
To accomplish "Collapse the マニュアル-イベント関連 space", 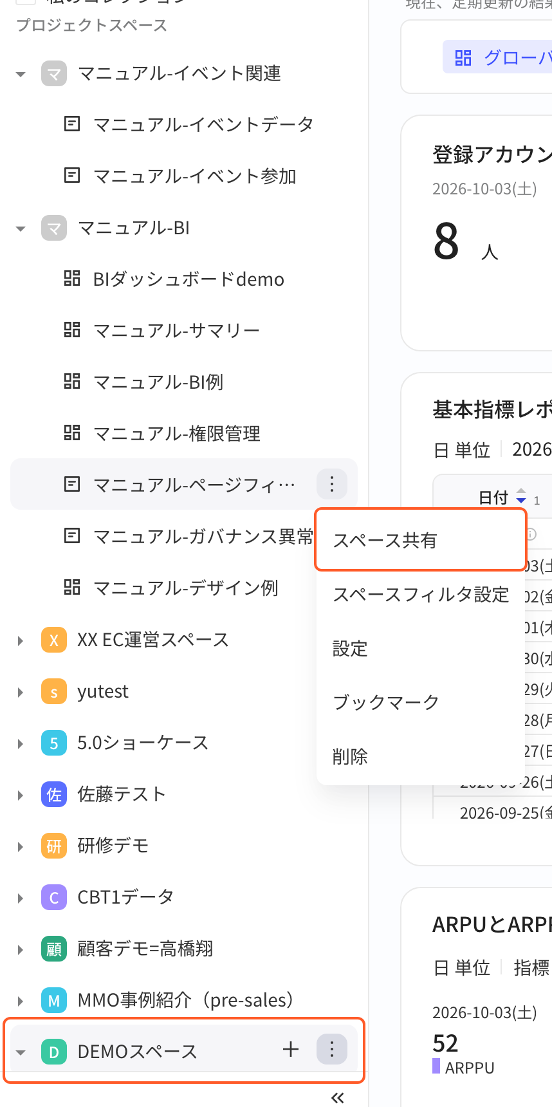I will (21, 74).
